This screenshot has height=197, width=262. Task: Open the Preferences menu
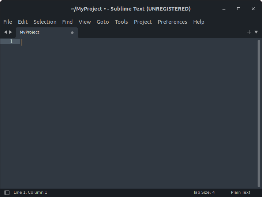172,22
